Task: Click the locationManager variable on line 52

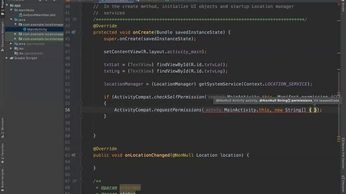Action: pyautogui.click(x=124, y=84)
